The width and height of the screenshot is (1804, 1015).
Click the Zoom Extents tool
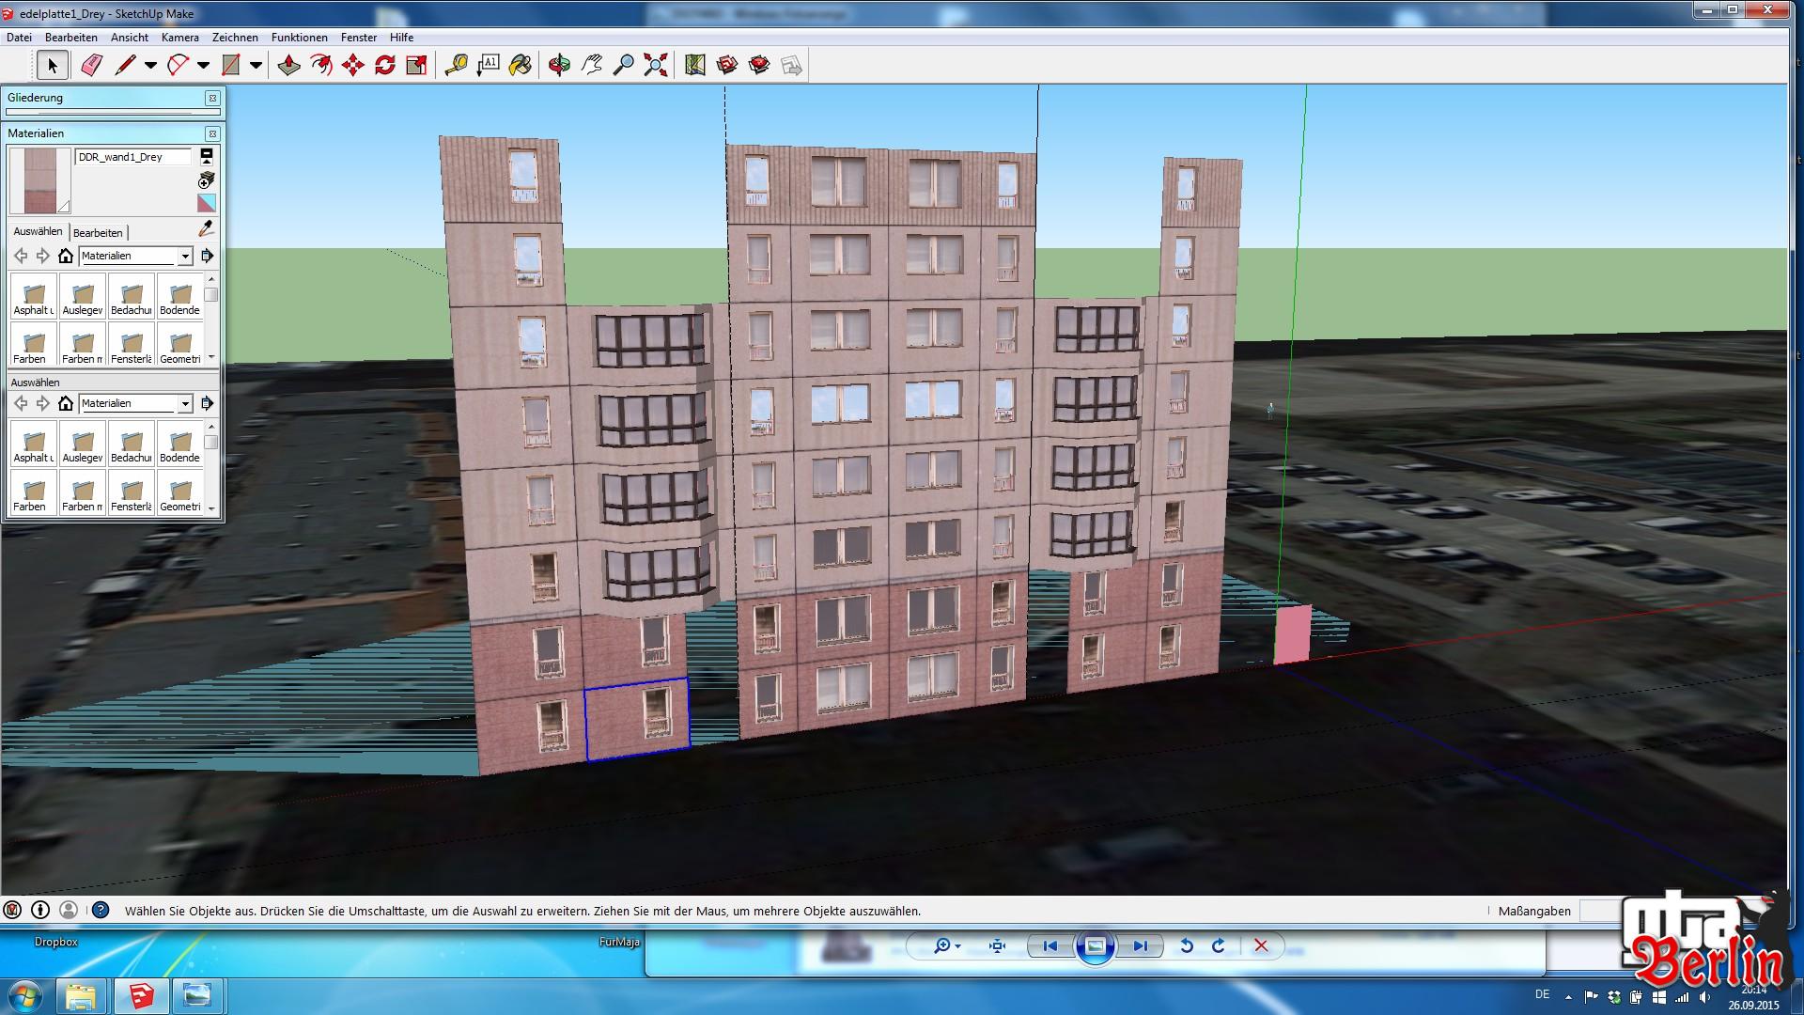pos(656,65)
